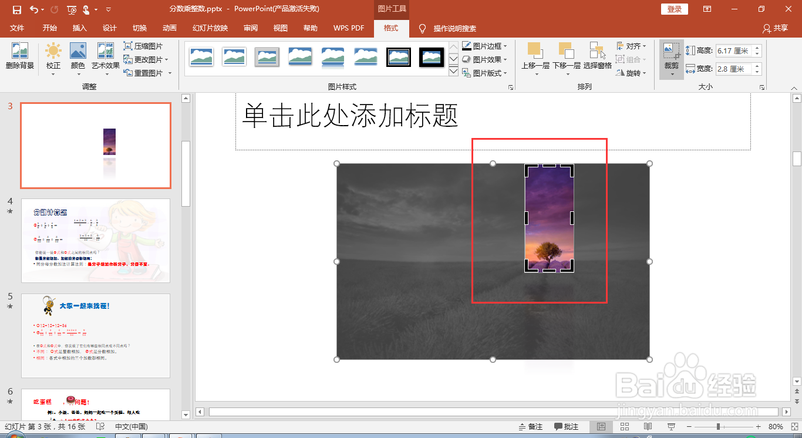Open the Align (对齐) dropdown
The width and height of the screenshot is (802, 438).
coord(631,46)
